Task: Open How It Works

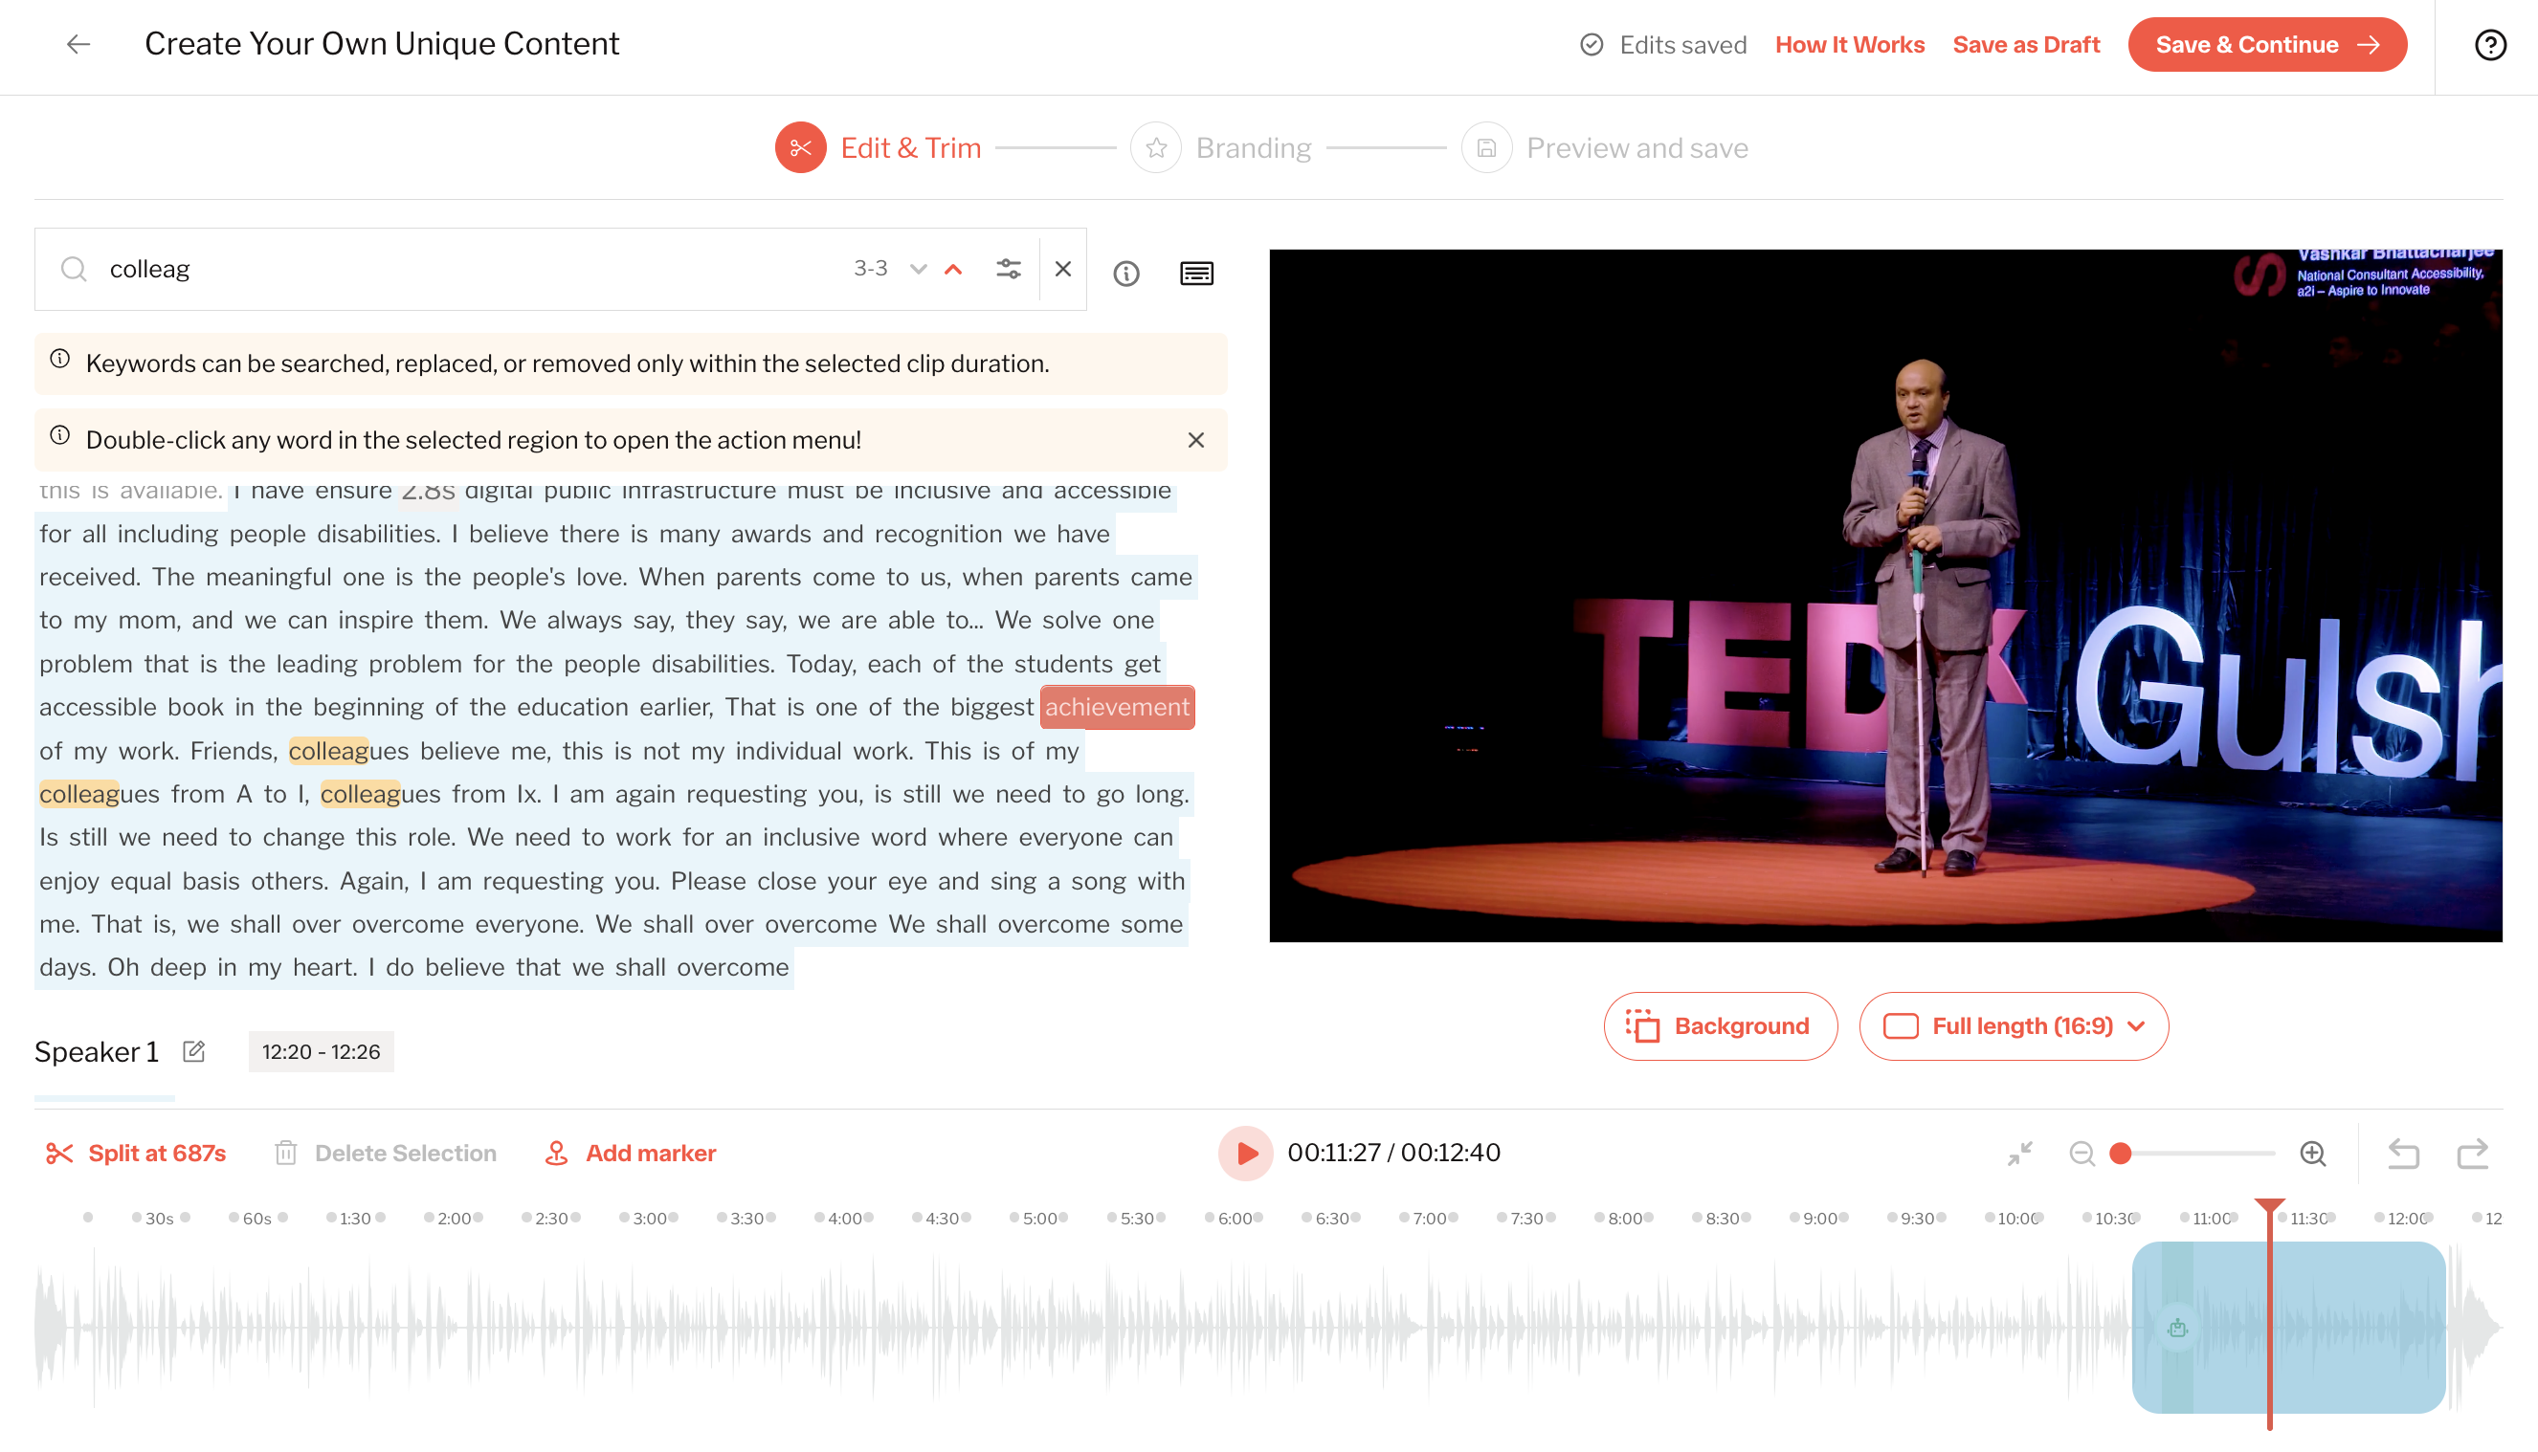Action: (x=1850, y=45)
